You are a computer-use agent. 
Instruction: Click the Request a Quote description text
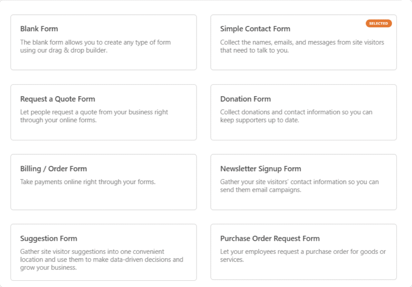tap(94, 116)
